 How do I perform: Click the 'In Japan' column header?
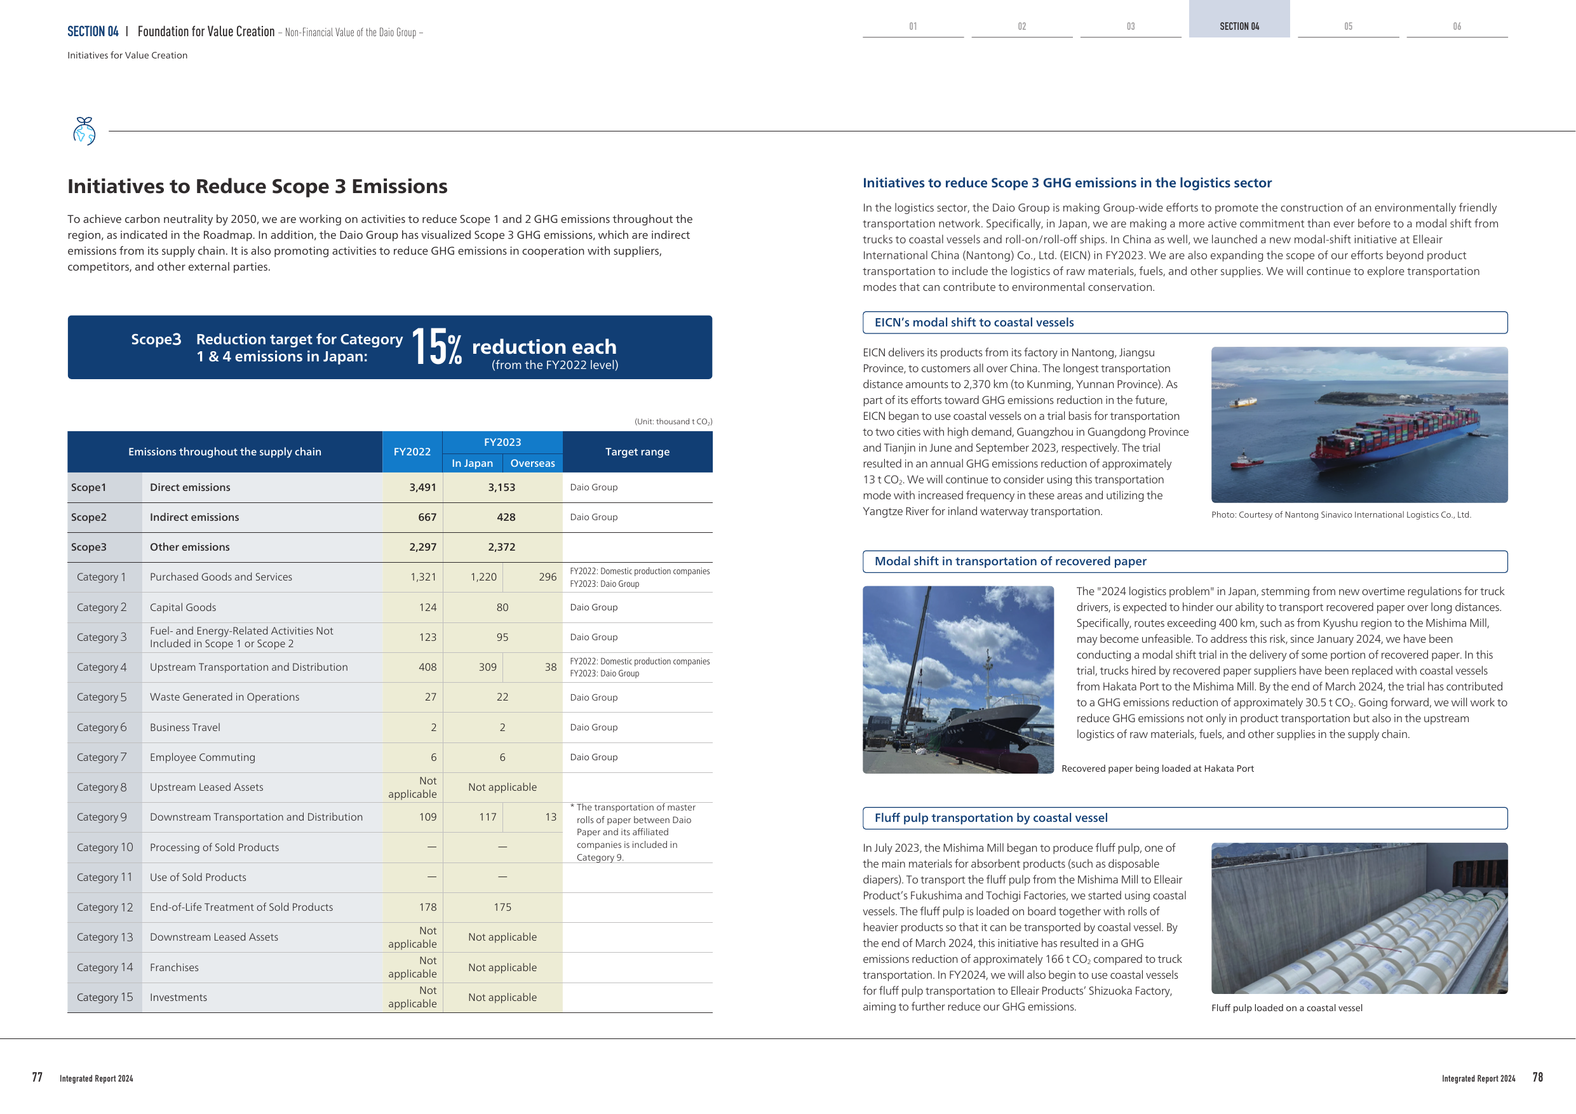coord(472,463)
